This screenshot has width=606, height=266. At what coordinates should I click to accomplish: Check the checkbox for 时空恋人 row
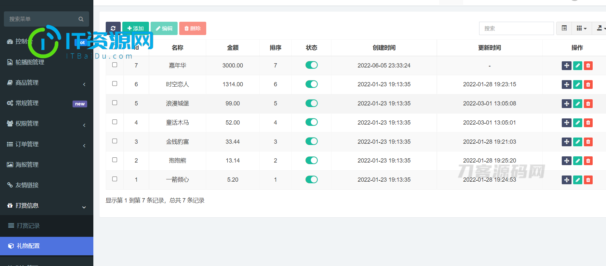pos(114,84)
